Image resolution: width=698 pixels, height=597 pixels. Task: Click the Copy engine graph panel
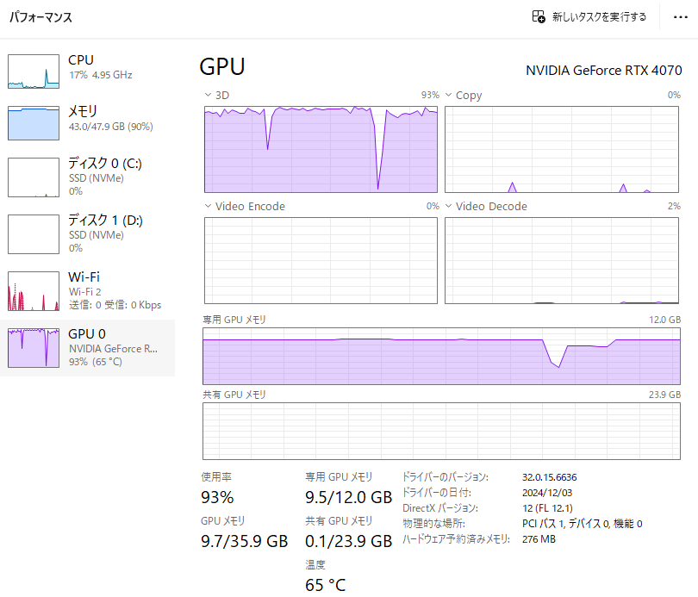click(x=562, y=148)
